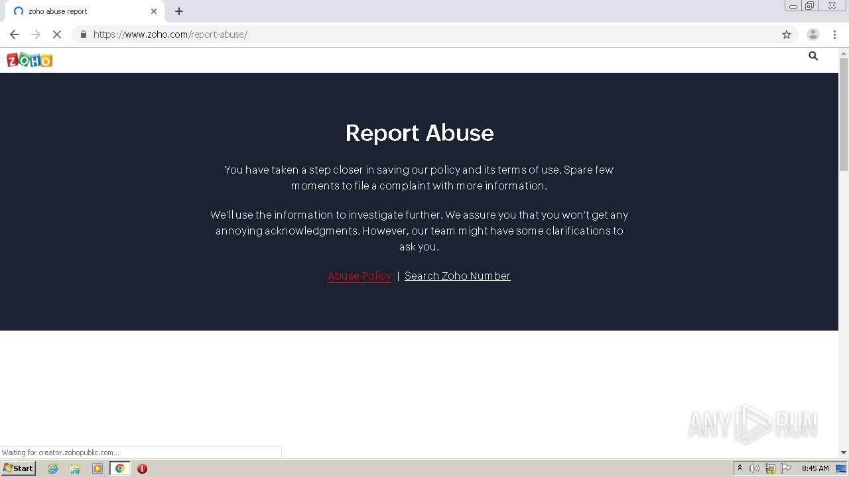
Task: Switch to Chrome in the taskbar
Action: tap(119, 468)
